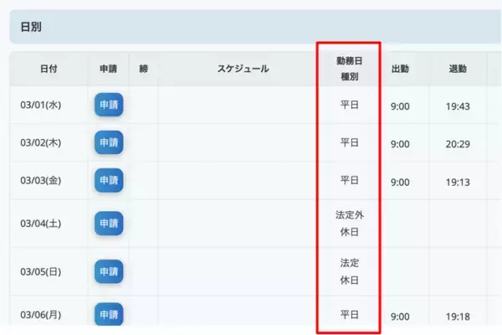Select the 申請 button for 03/04(土)

point(109,224)
